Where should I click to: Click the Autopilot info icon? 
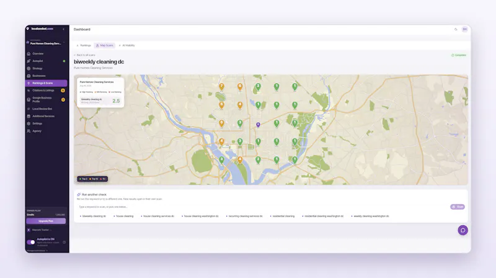64,242
